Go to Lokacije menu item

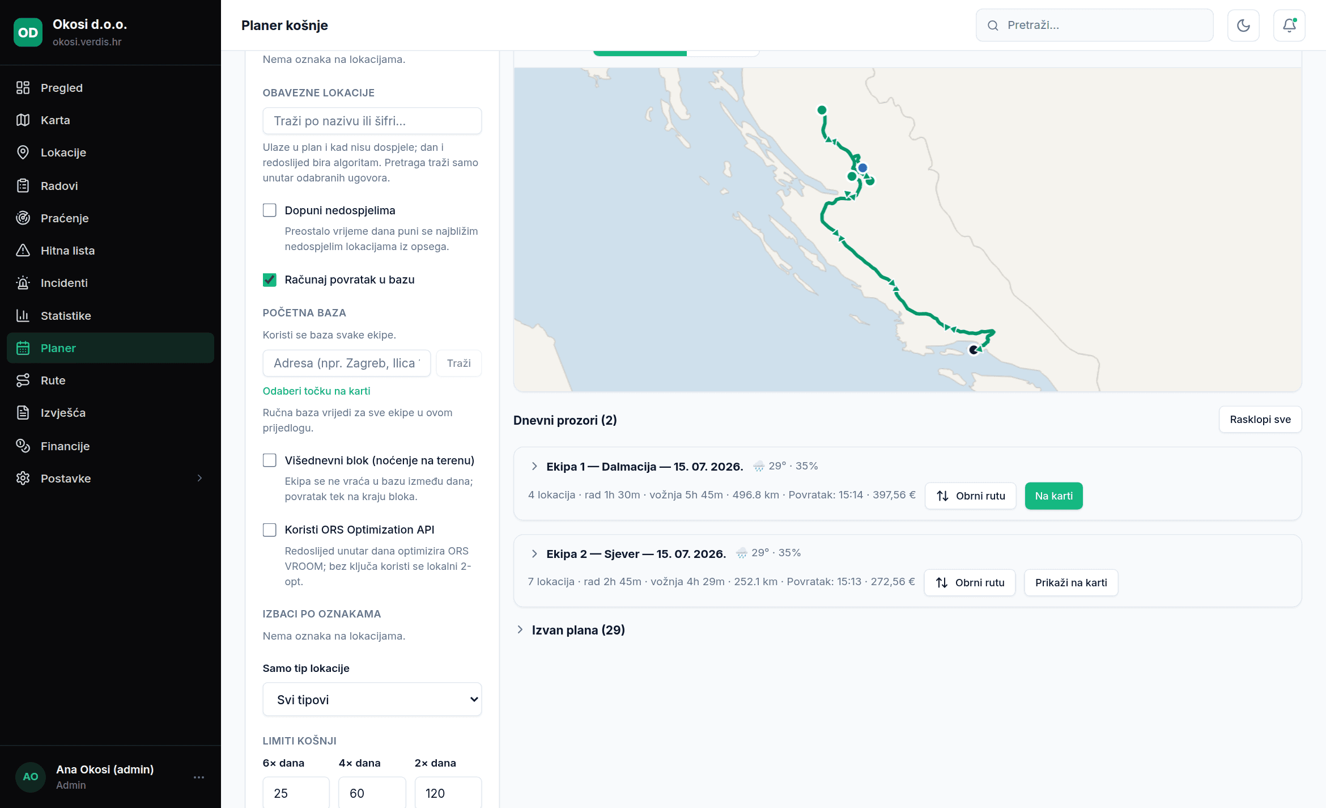click(110, 153)
